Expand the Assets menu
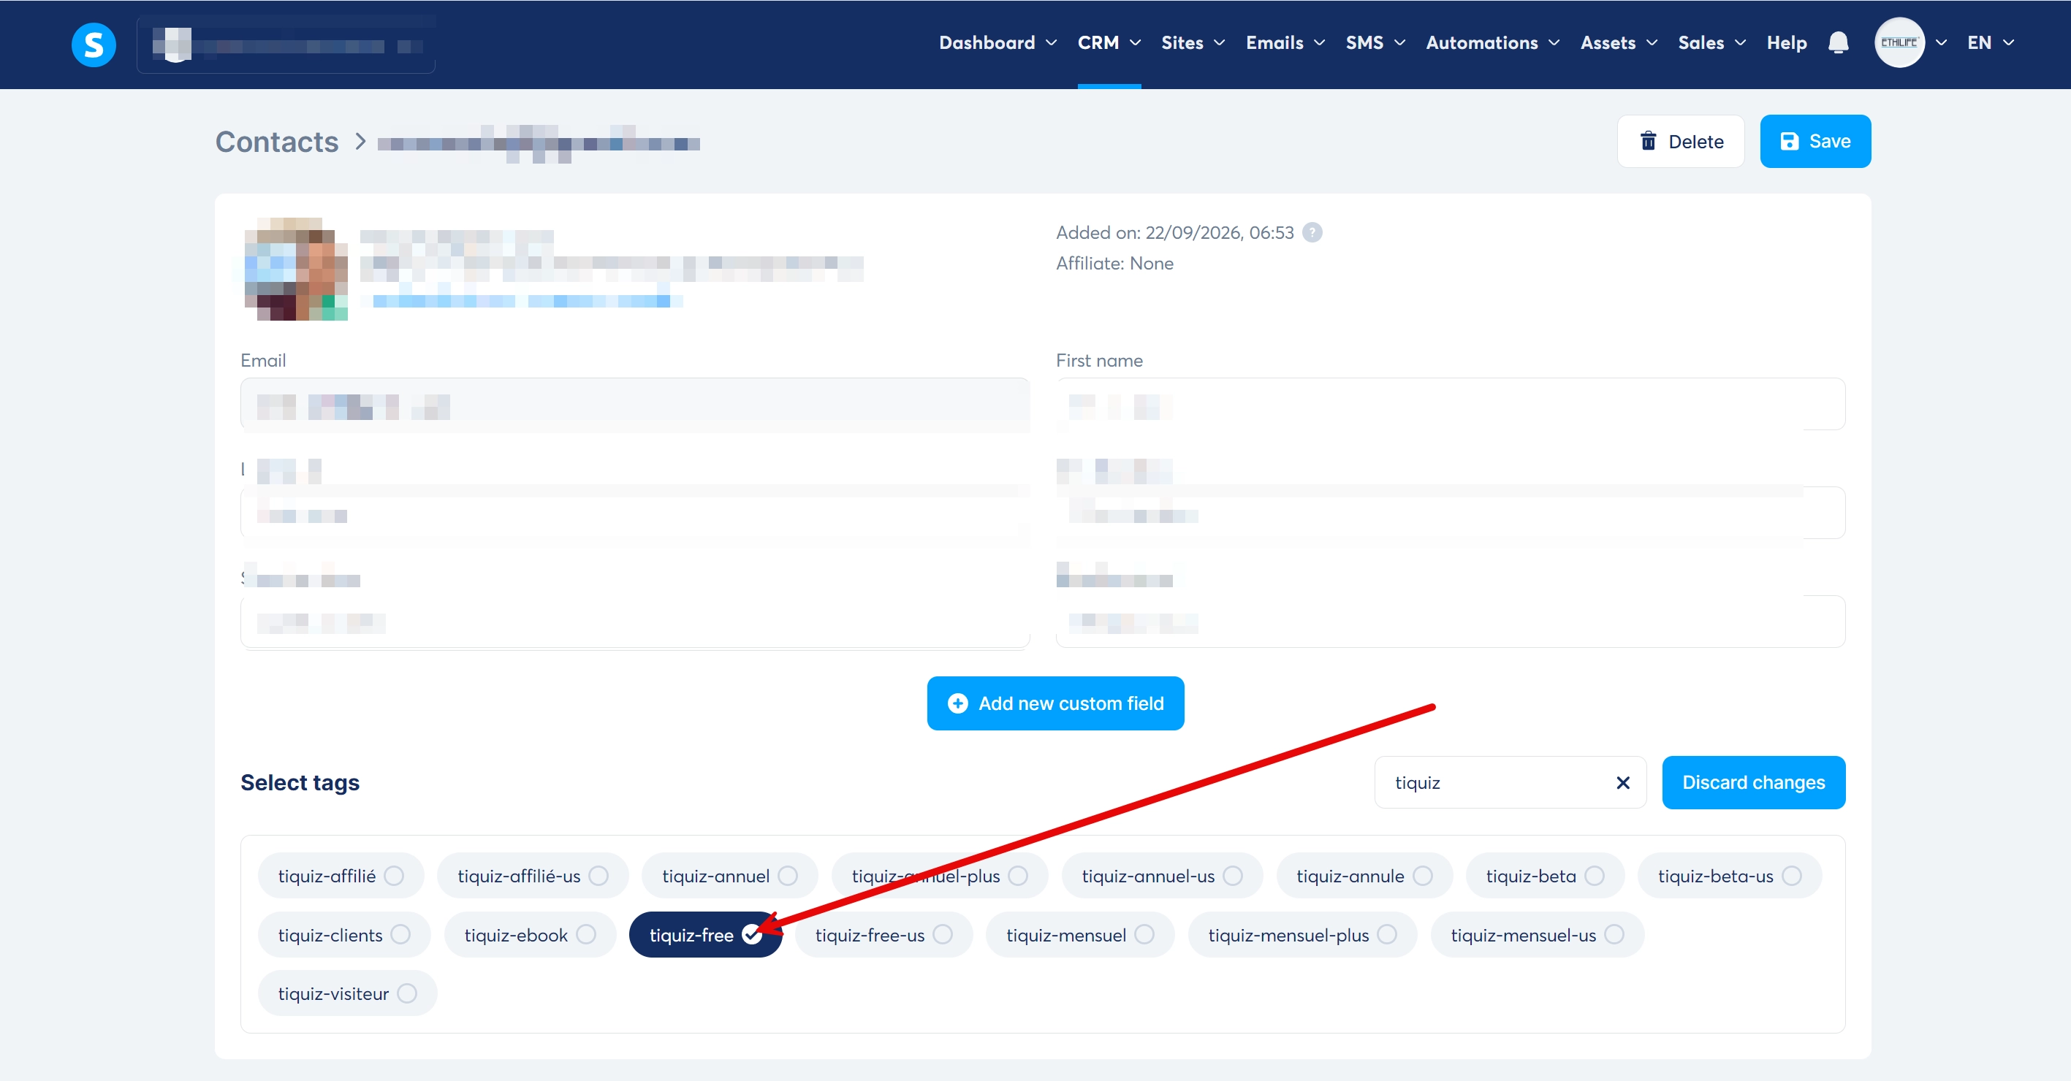Viewport: 2071px width, 1081px height. [x=1619, y=42]
